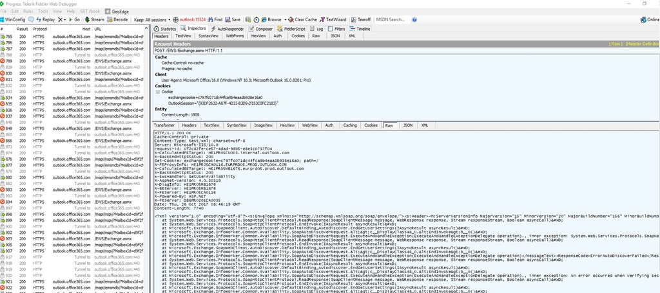Open the TextWizard tool
660x293 pixels.
(x=333, y=20)
